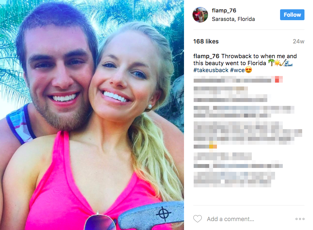Image resolution: width=313 pixels, height=230 pixels.
Task: Click the sun emoji in the caption
Action: [x=277, y=63]
